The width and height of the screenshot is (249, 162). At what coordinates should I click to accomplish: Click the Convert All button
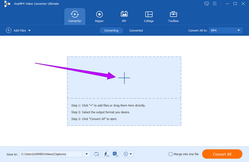coord(222,154)
